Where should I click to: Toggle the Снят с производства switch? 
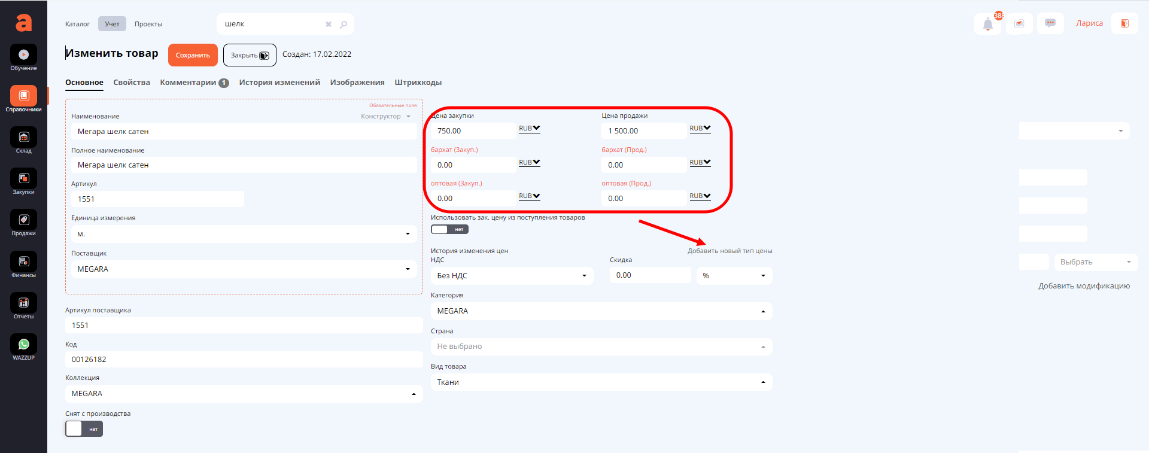tap(84, 429)
